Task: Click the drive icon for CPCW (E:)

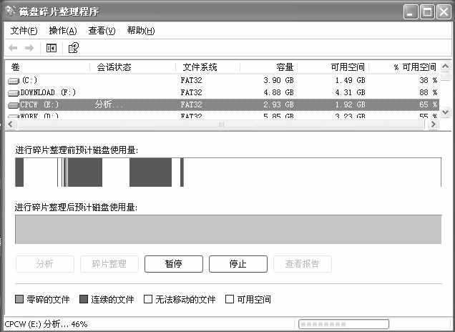Action: tap(14, 105)
